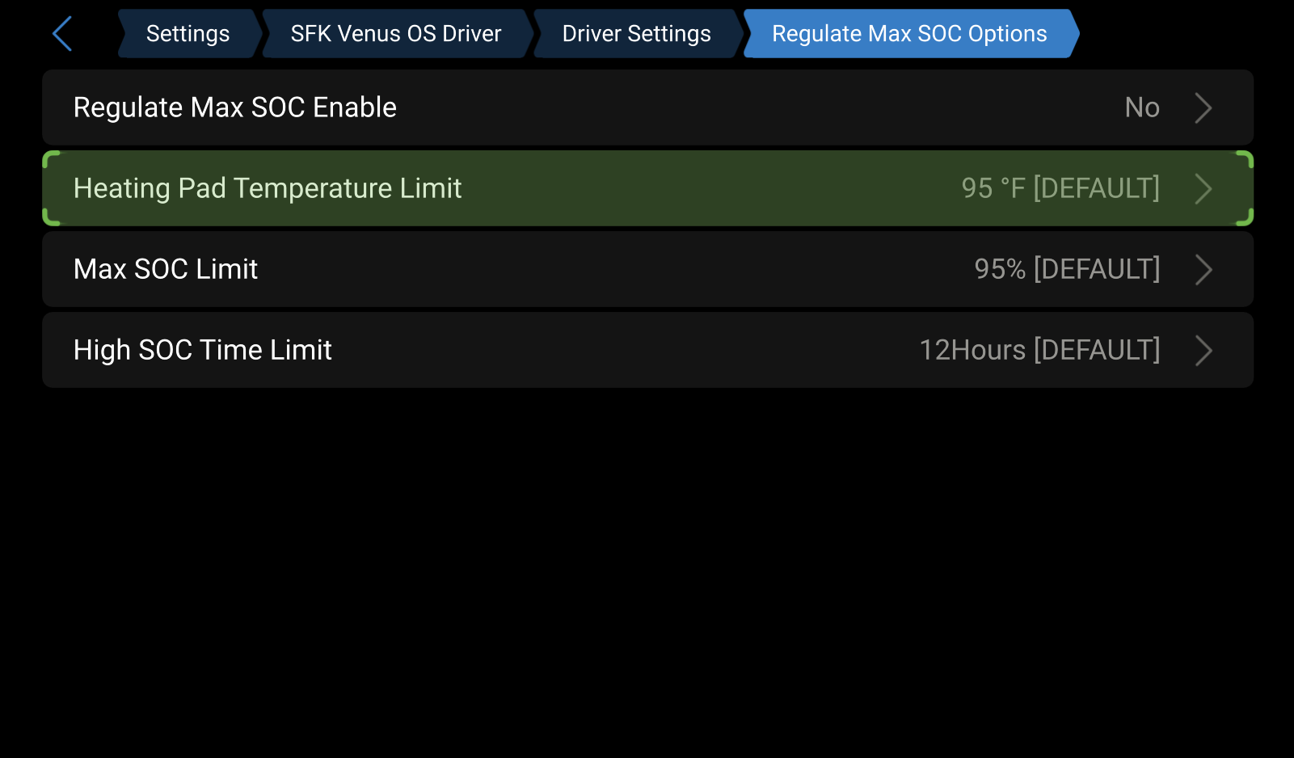Click the Max SOC Limit label text

coord(166,269)
